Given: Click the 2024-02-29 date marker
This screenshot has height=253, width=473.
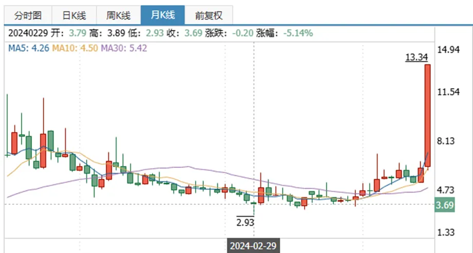Looking at the screenshot, I should [253, 246].
